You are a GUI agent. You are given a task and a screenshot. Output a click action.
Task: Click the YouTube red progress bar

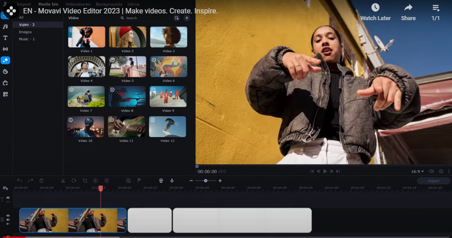tap(13, 237)
